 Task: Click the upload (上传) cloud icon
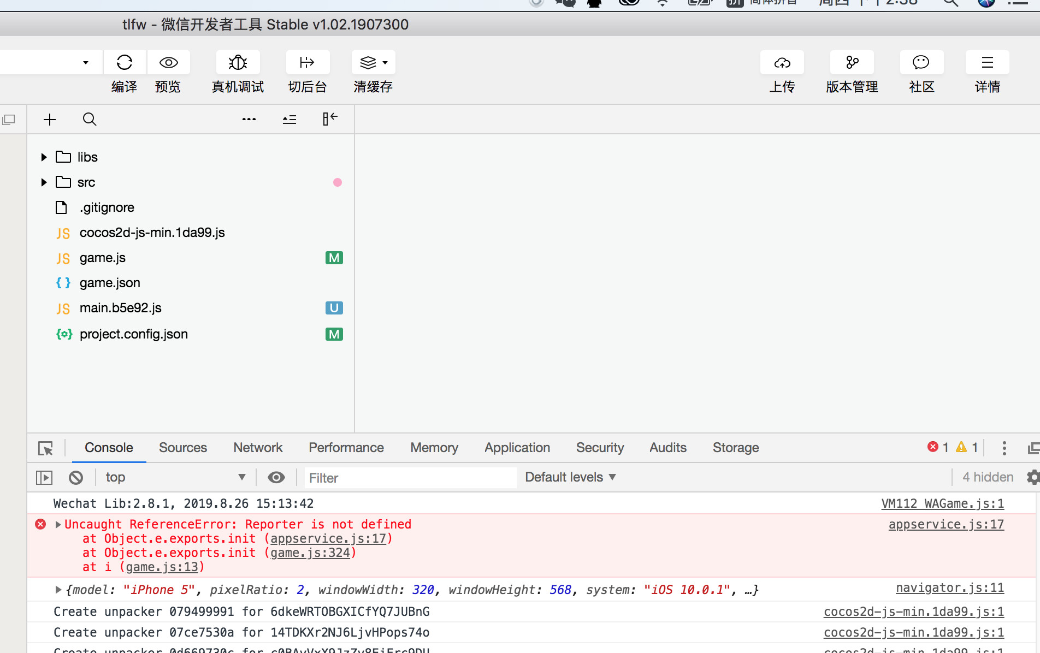[782, 63]
